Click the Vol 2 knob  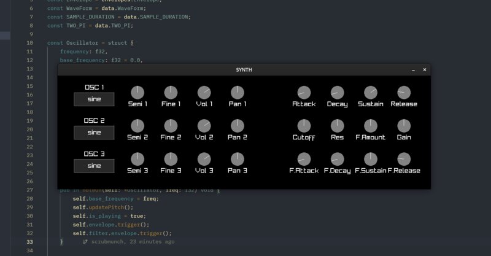[204, 126]
